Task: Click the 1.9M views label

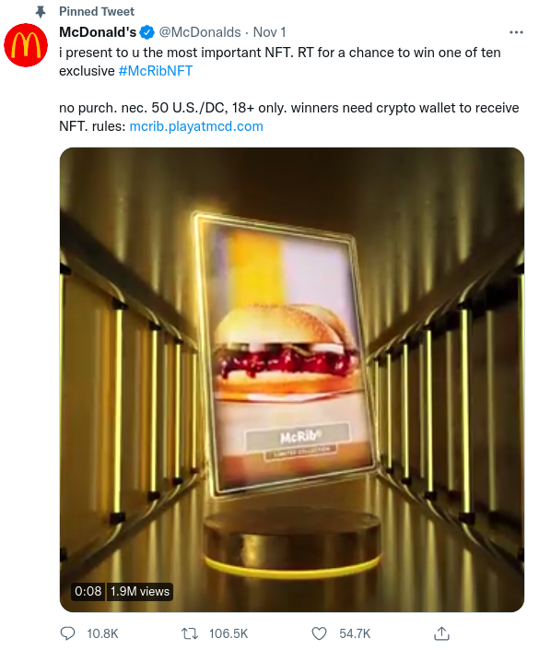Action: (140, 591)
